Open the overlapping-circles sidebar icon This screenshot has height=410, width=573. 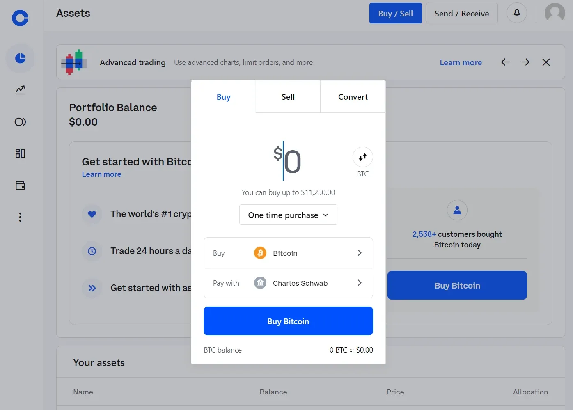click(20, 122)
